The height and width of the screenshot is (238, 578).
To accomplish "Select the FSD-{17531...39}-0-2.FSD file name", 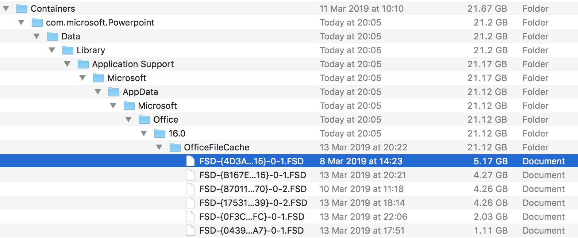I will point(253,203).
